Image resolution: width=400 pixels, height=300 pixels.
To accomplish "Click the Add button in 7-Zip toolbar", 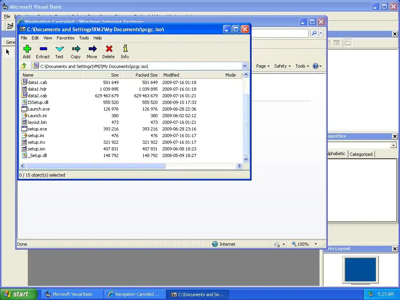I will pyautogui.click(x=27, y=52).
